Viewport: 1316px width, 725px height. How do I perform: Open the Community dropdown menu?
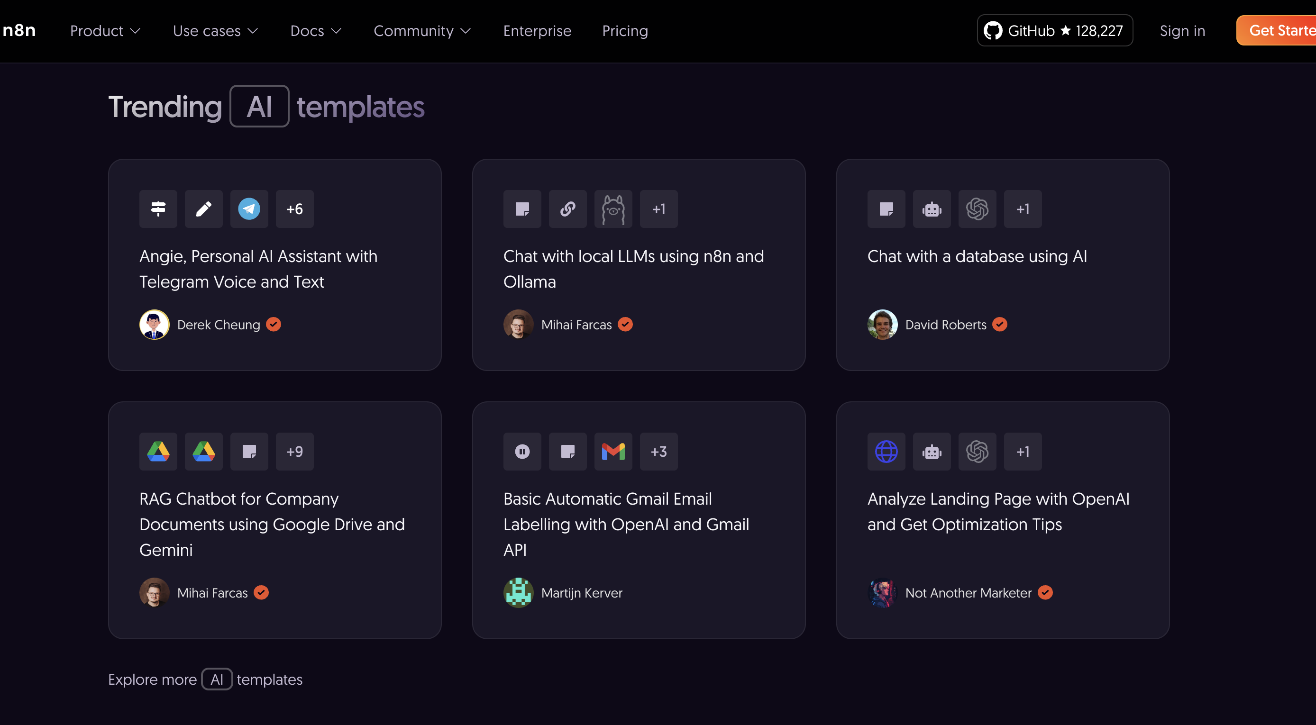point(422,31)
